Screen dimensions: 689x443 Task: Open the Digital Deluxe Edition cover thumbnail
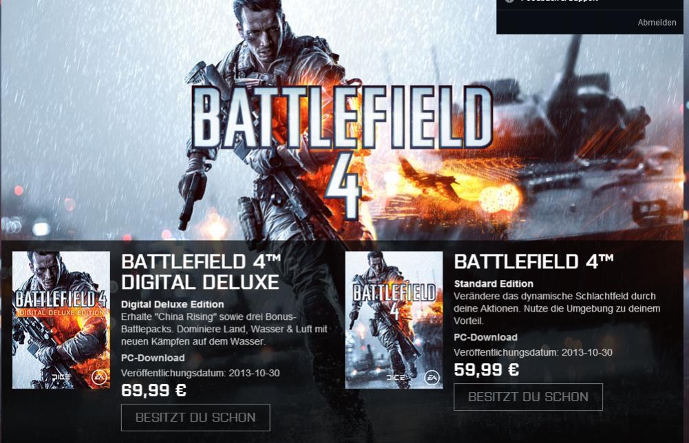61,320
